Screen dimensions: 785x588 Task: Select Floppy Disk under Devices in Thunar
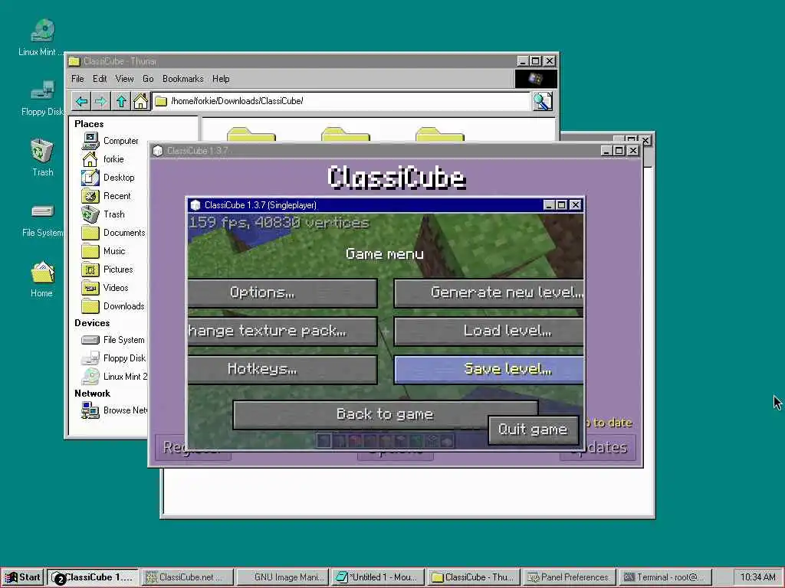[x=113, y=358]
